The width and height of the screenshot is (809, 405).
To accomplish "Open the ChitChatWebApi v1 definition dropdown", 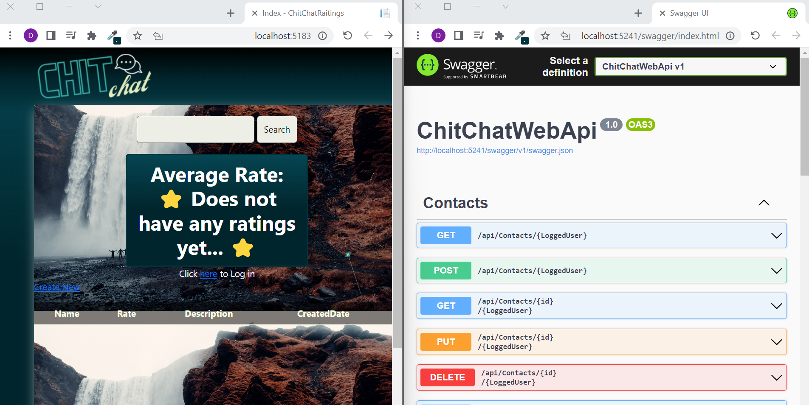I will point(691,67).
